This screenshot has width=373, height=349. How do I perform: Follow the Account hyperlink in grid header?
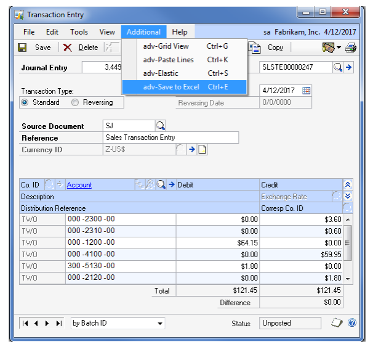point(79,185)
